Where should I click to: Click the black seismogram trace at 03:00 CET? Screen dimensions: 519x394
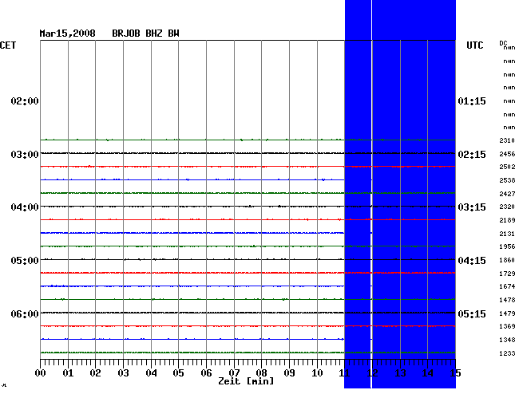pos(248,153)
